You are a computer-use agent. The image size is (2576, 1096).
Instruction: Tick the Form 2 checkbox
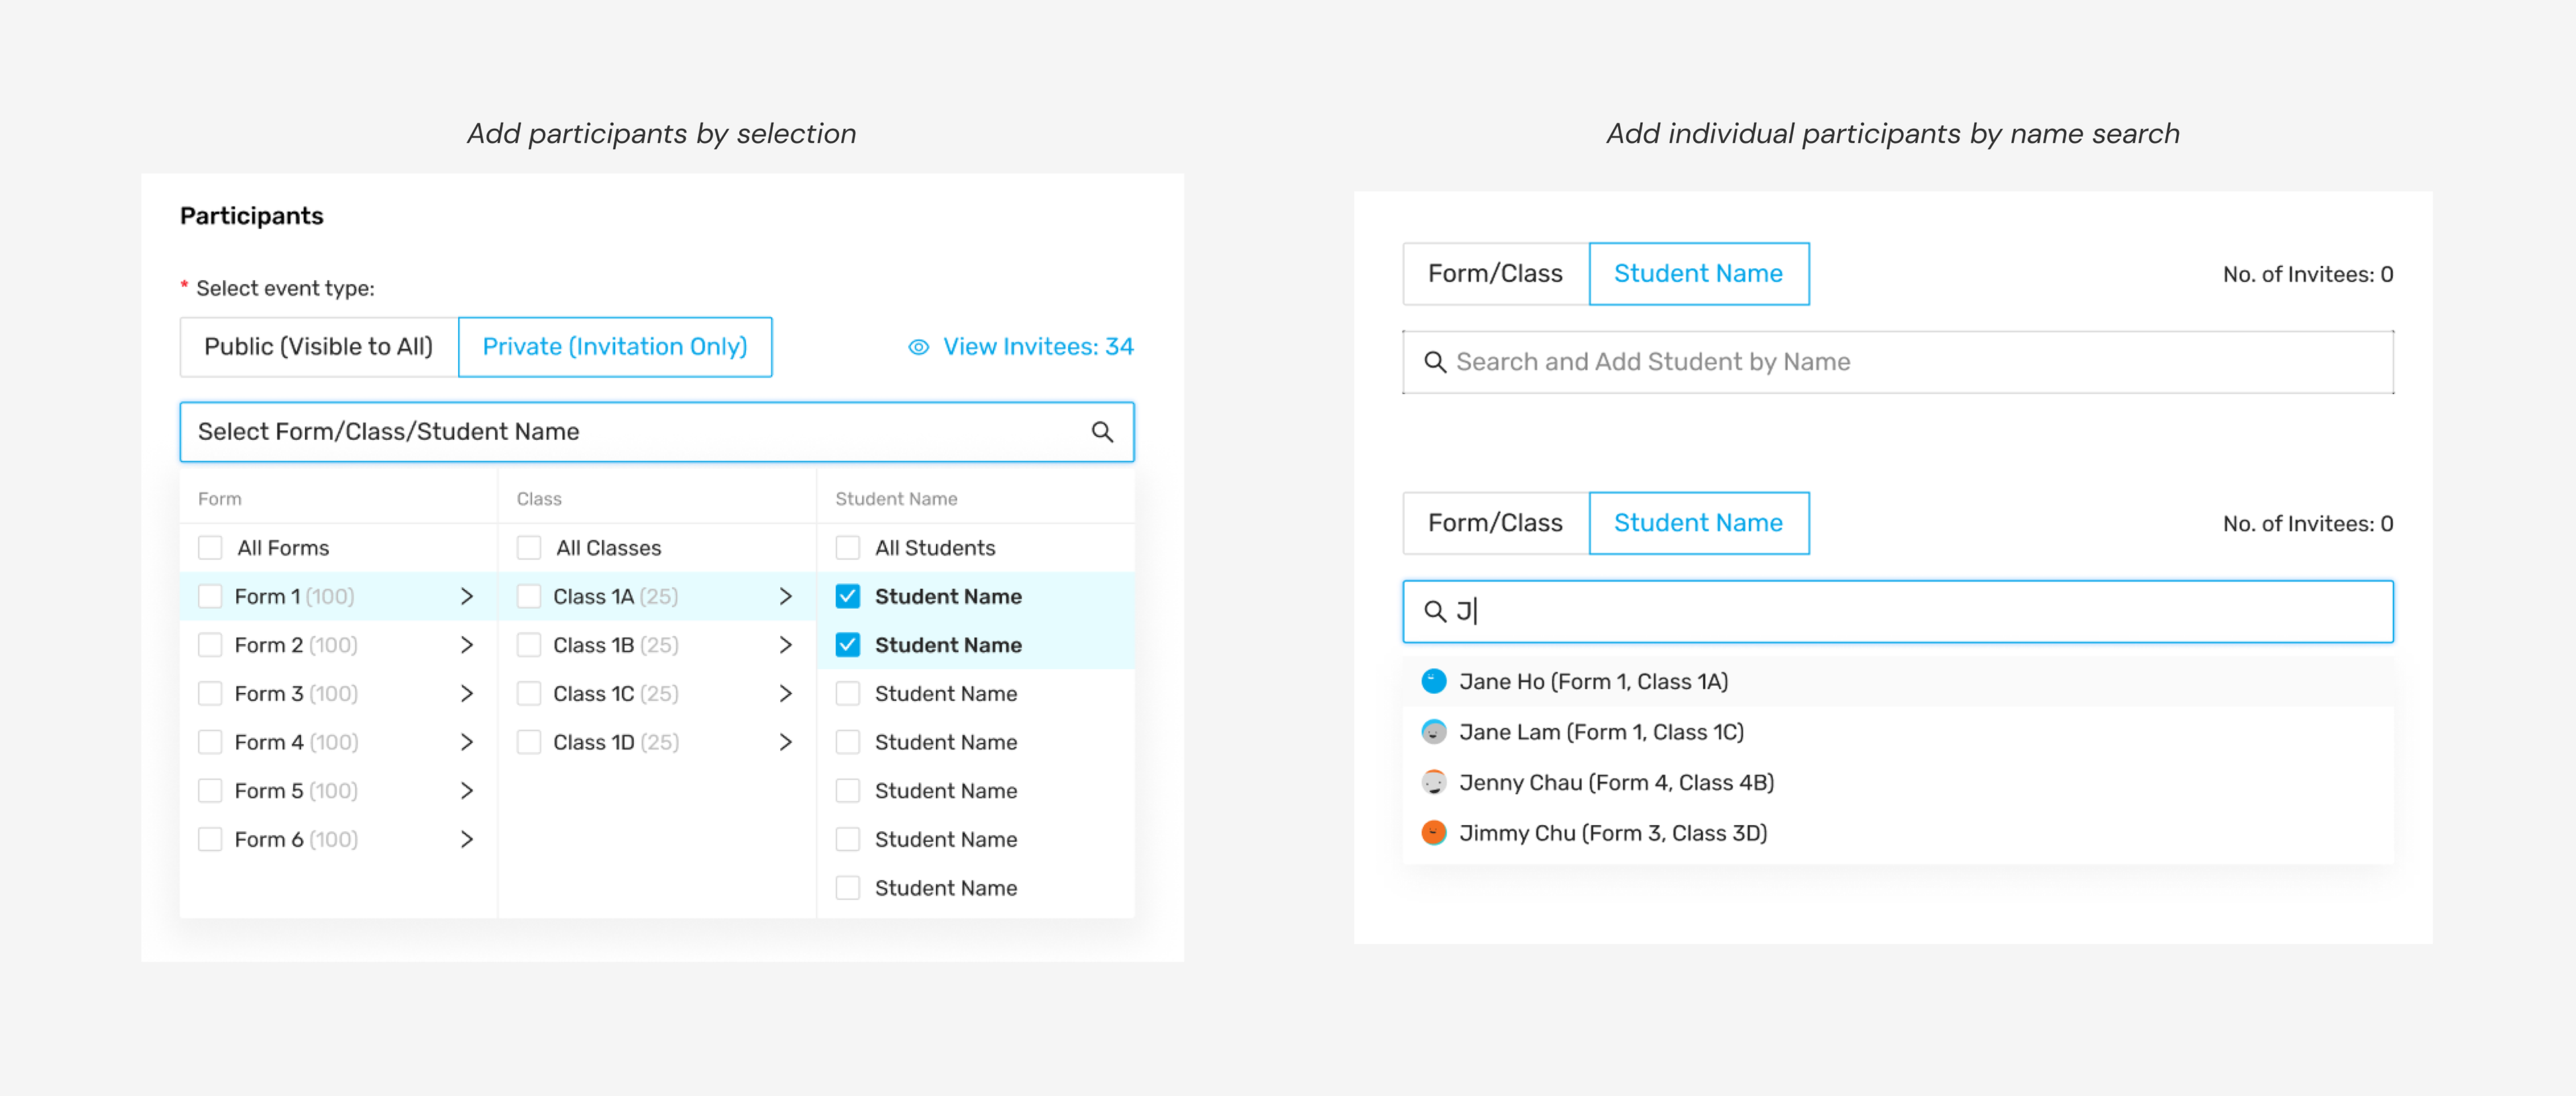(x=210, y=644)
